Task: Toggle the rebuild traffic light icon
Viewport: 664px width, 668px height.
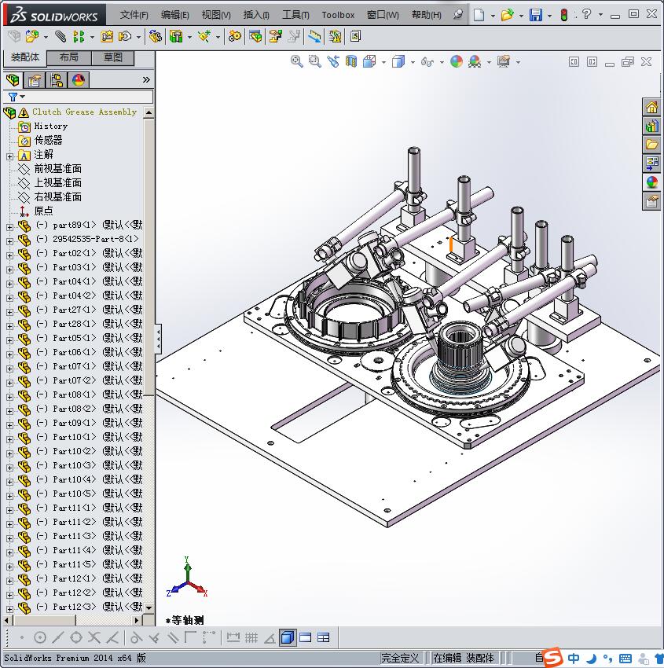Action: pyautogui.click(x=564, y=15)
